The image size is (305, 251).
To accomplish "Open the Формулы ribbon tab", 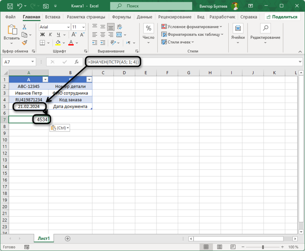I will pyautogui.click(x=121, y=17).
